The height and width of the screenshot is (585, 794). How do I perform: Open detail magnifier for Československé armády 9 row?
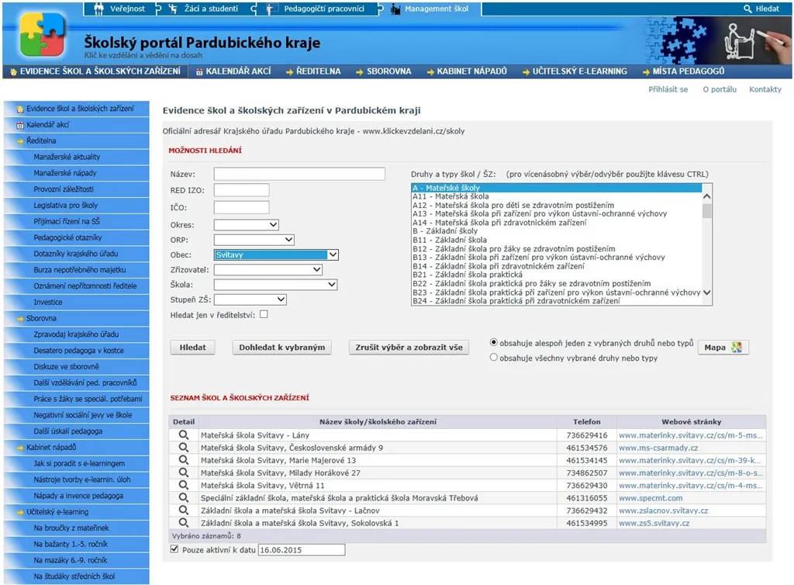click(183, 447)
